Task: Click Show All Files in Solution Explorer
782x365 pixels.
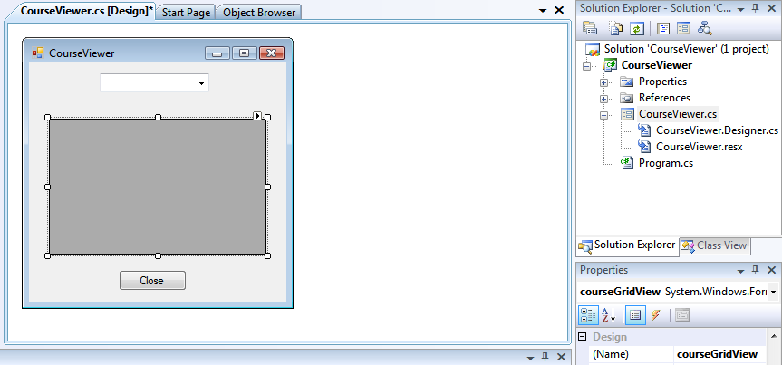Action: 613,27
